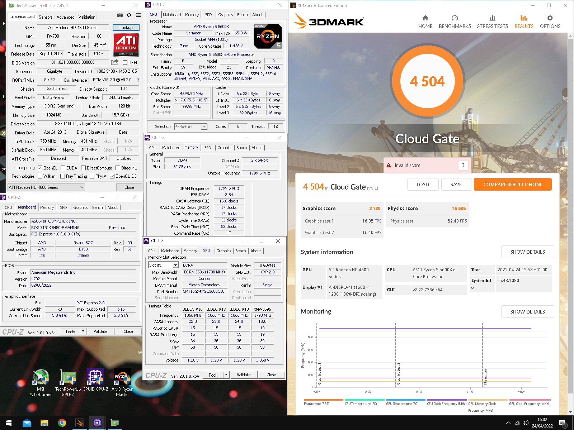
Task: Toggle the PhysX checkbox
Action: (92, 176)
